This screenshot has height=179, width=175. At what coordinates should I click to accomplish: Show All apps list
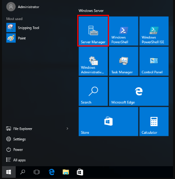coord(16,160)
